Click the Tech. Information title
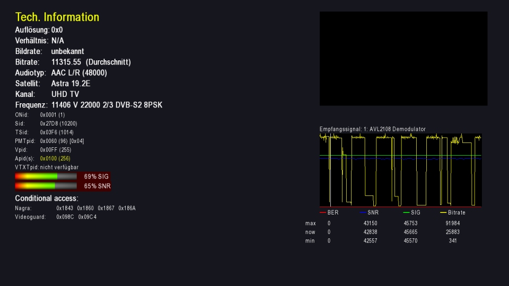Image resolution: width=509 pixels, height=286 pixels. 57,17
